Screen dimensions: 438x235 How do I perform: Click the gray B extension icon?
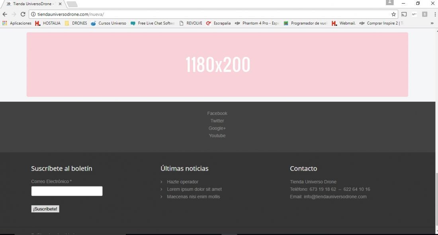pos(424,14)
